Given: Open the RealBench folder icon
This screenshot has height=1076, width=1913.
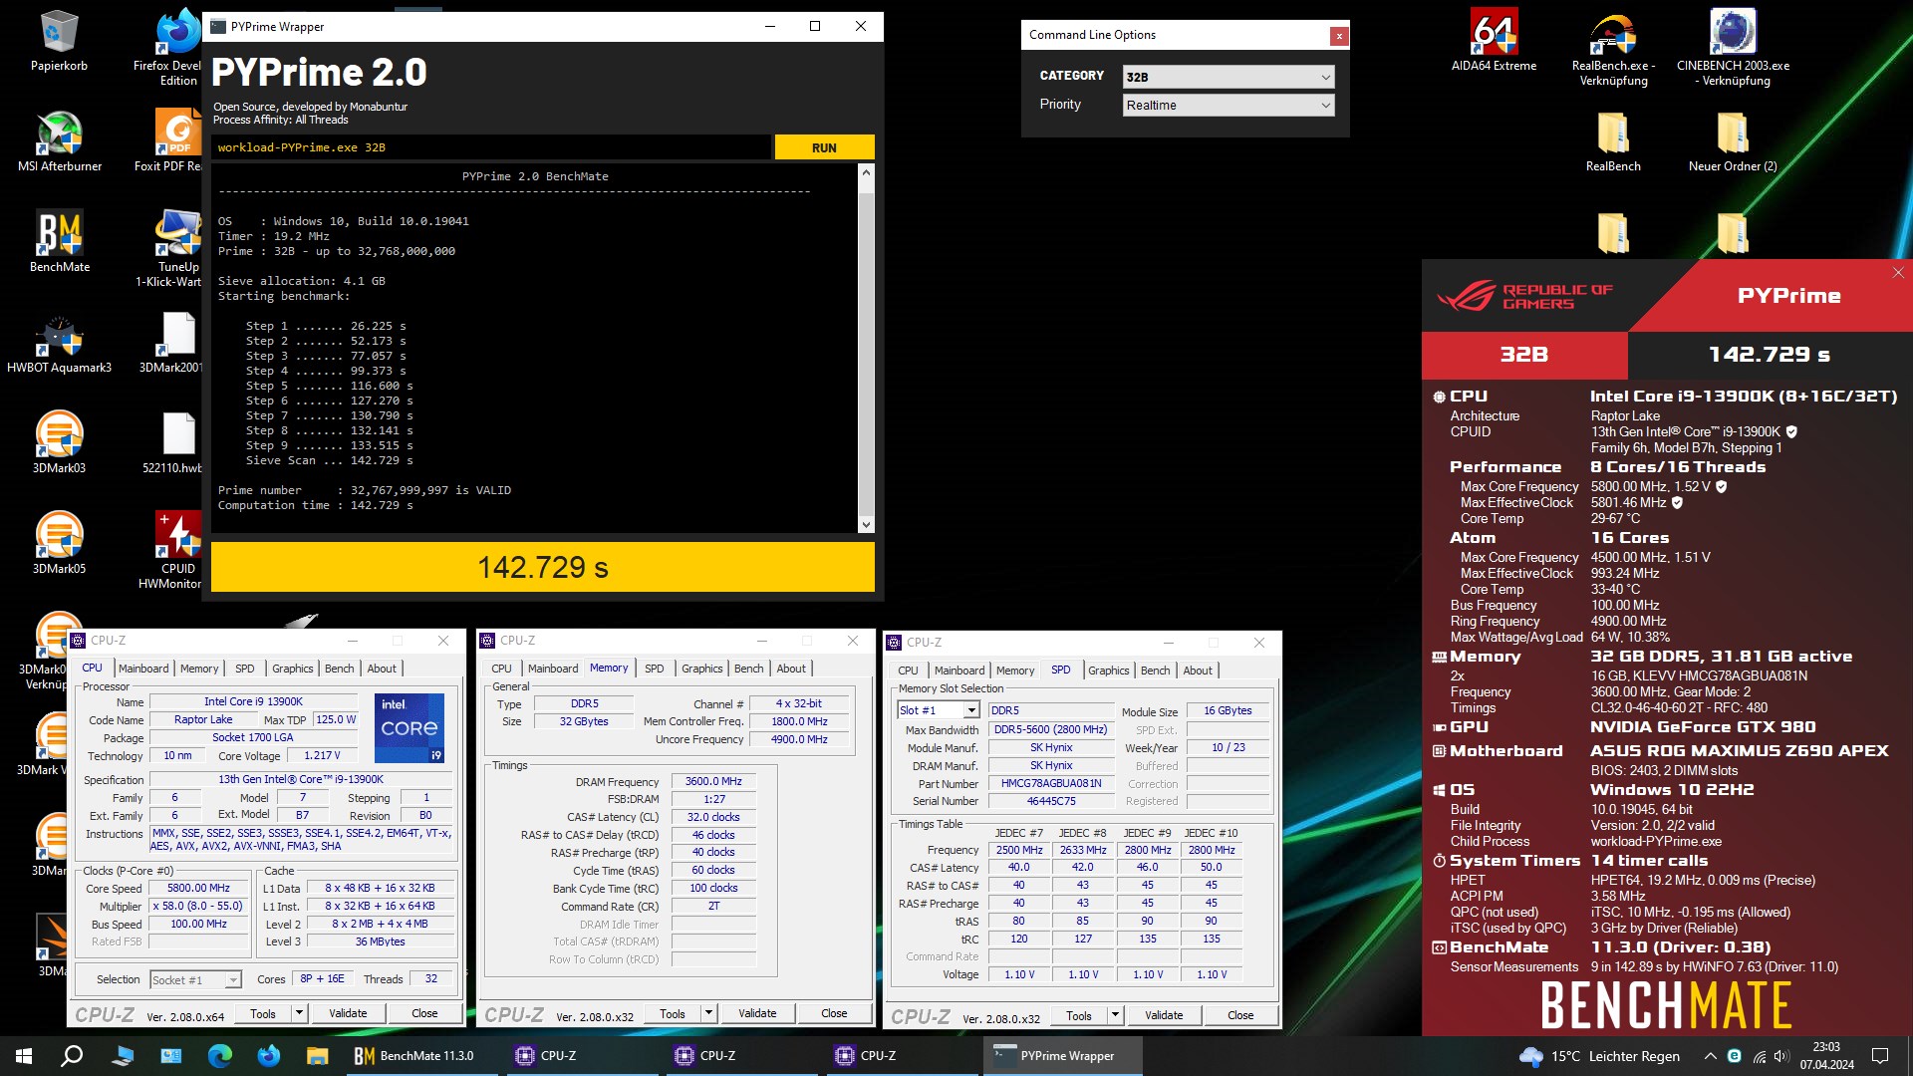Looking at the screenshot, I should (x=1613, y=141).
